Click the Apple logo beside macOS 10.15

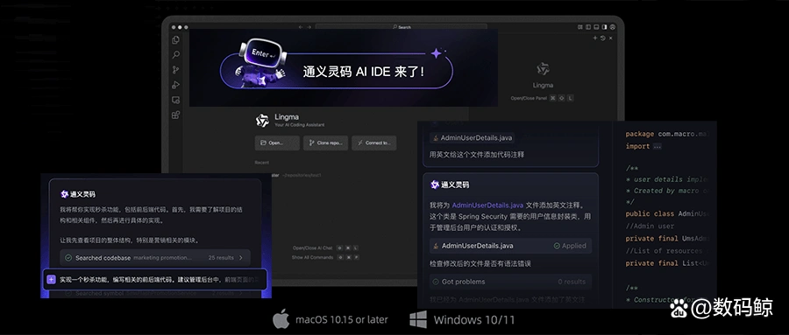point(281,319)
